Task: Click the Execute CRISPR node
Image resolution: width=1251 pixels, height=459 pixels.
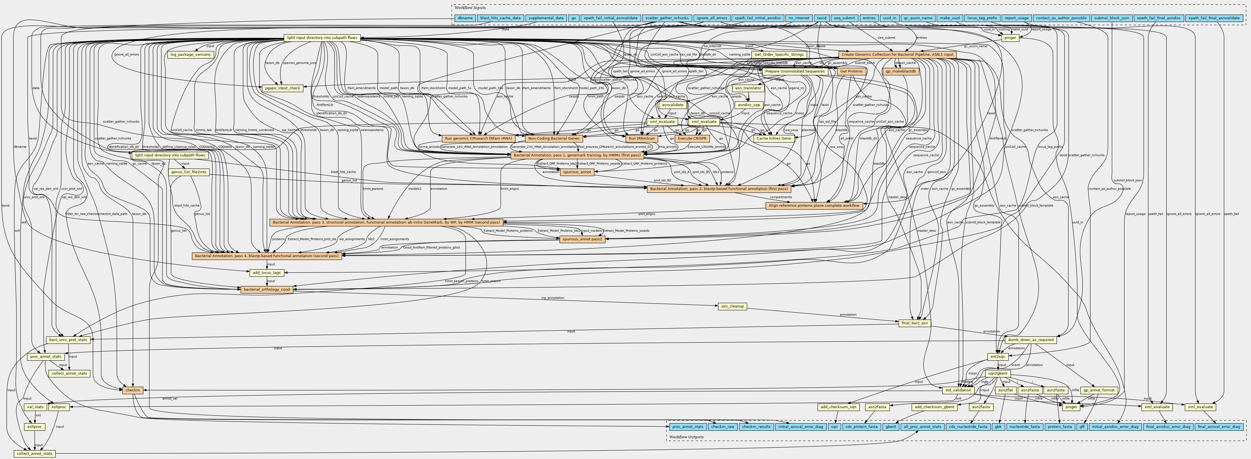Action: pos(693,138)
